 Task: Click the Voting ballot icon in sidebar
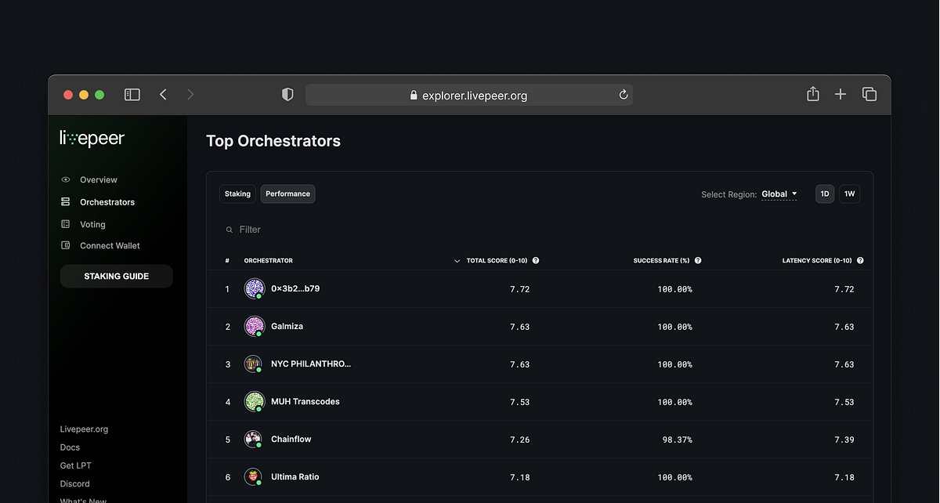click(x=66, y=224)
